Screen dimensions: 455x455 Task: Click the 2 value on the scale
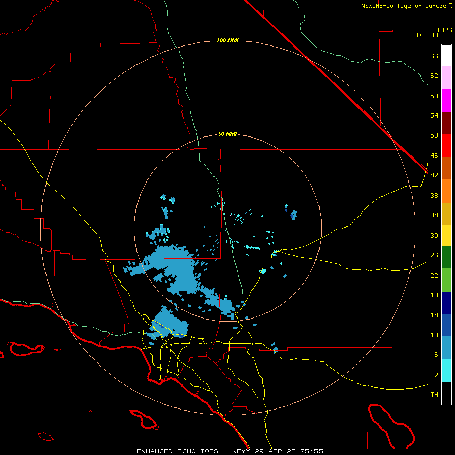click(436, 375)
